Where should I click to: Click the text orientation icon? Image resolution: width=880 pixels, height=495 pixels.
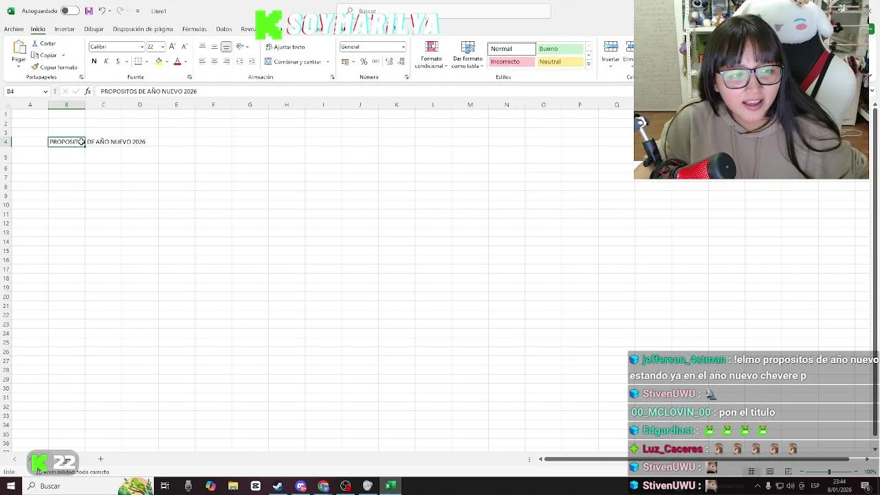point(240,47)
